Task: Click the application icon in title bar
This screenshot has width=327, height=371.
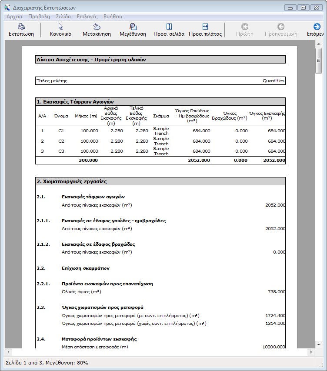Action: 7,7
